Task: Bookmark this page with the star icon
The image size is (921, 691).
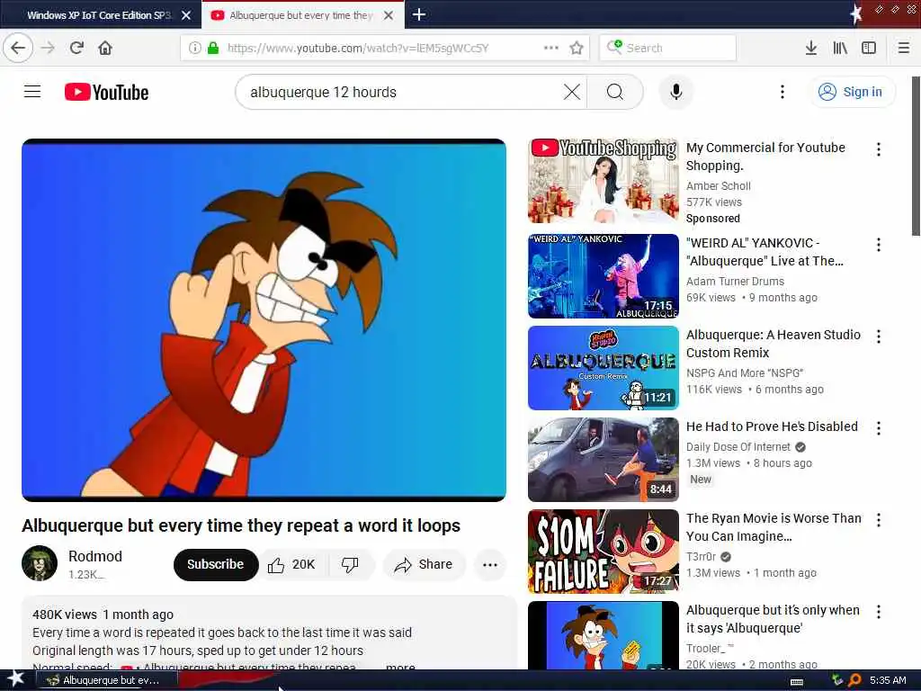Action: [577, 48]
